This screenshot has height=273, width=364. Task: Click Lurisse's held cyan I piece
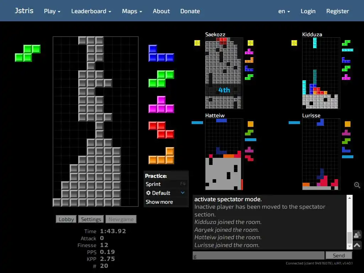pyautogui.click(x=294, y=123)
